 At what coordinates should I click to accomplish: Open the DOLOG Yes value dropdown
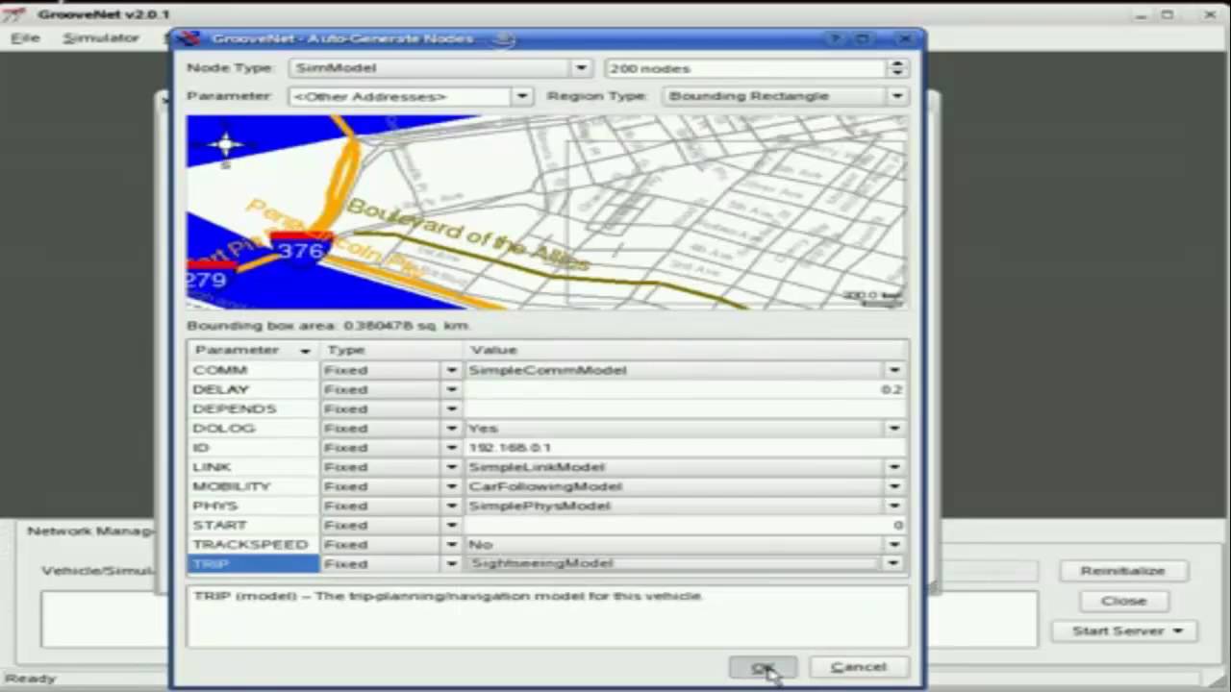(x=894, y=428)
